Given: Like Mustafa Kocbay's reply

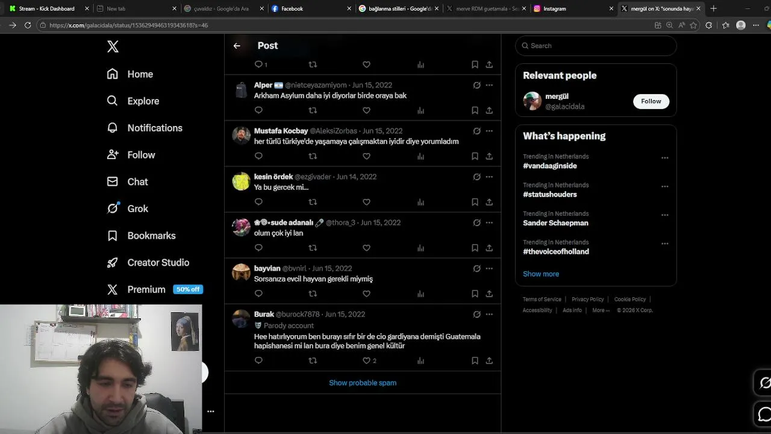Looking at the screenshot, I should point(366,156).
